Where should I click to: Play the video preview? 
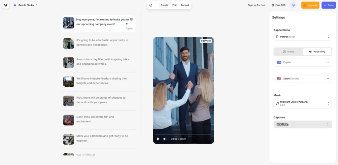[158, 139]
